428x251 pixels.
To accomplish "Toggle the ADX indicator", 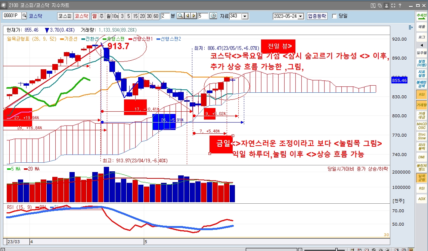I will [422, 199].
